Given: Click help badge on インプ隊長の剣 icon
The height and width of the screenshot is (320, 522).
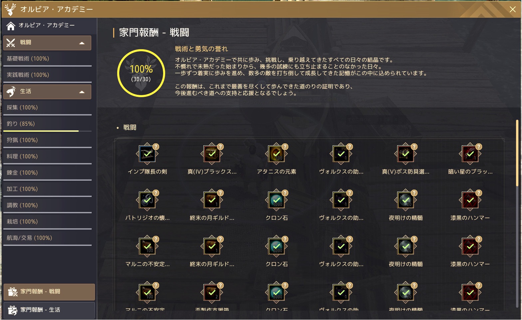Looking at the screenshot, I should click(156, 147).
